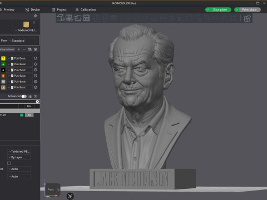Toggle the Advanced settings switch
The width and height of the screenshot is (267, 200).
pyautogui.click(x=24, y=96)
